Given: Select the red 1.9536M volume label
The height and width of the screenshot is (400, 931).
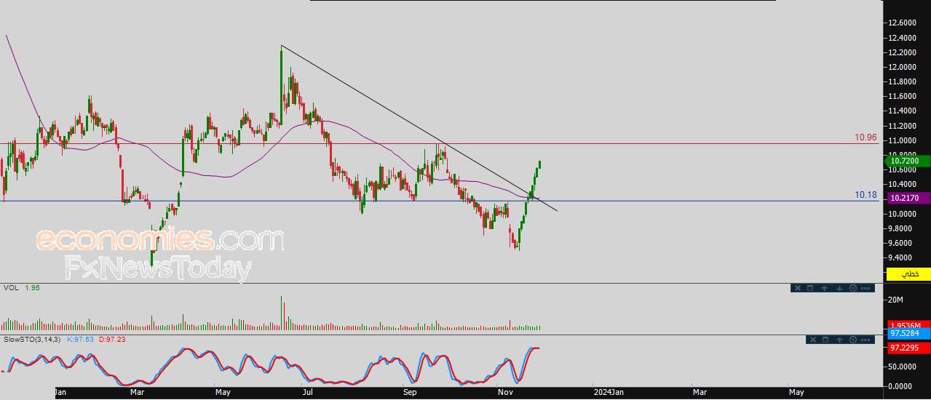Looking at the screenshot, I should coord(908,325).
